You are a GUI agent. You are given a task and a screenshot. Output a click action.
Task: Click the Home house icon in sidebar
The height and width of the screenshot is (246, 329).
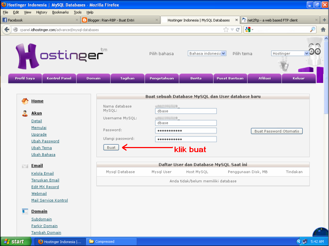tap(25, 101)
